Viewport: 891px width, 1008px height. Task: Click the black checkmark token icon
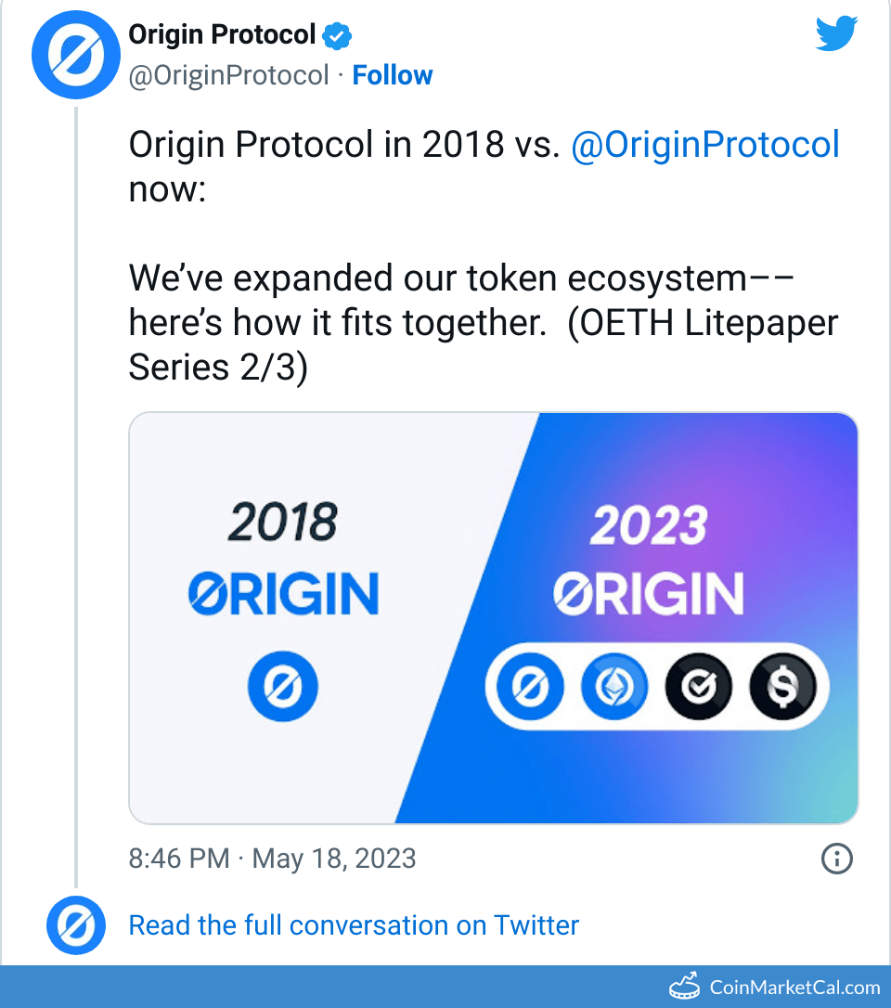[x=698, y=688]
